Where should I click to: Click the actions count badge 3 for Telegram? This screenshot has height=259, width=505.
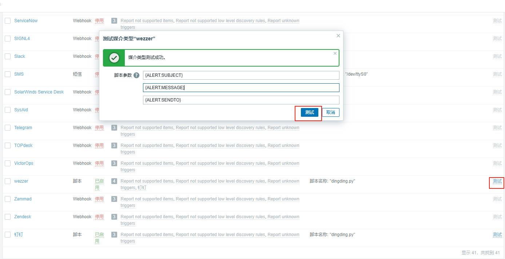(114, 128)
